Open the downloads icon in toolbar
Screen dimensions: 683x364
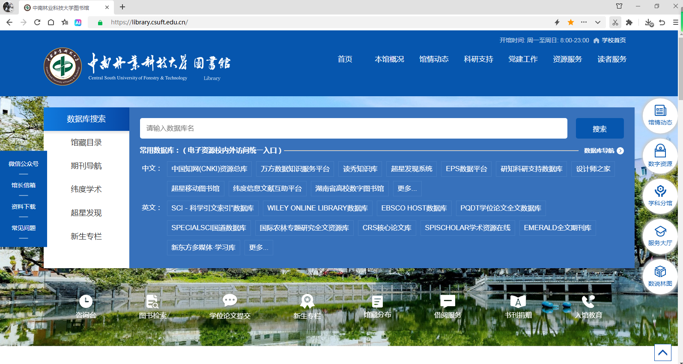(649, 22)
